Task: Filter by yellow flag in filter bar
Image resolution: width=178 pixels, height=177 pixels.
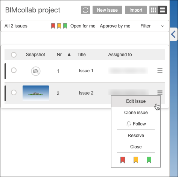Action: tap(59, 26)
